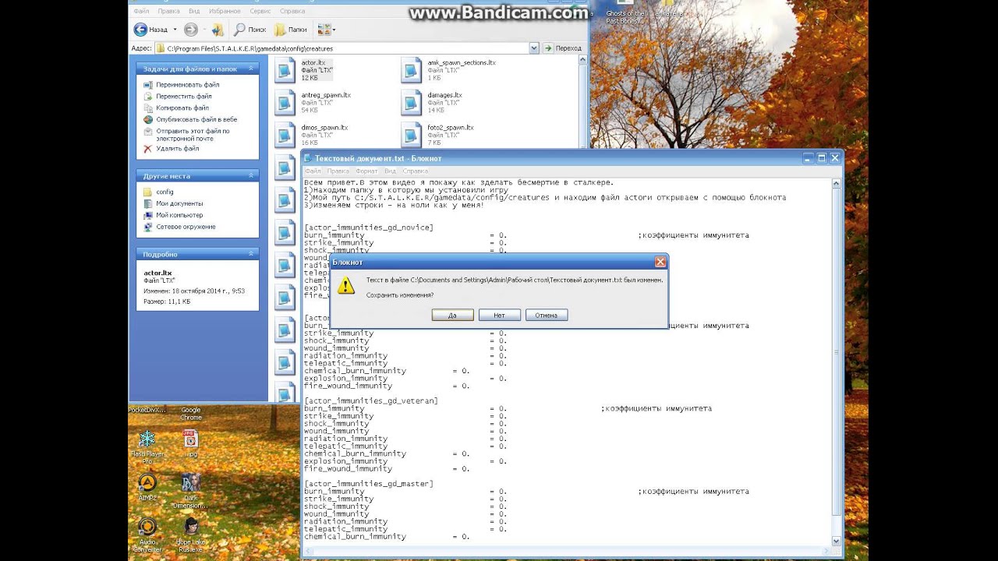Image resolution: width=998 pixels, height=561 pixels.
Task: Launch Flash Player Pro desktop shortcut
Action: [147, 446]
